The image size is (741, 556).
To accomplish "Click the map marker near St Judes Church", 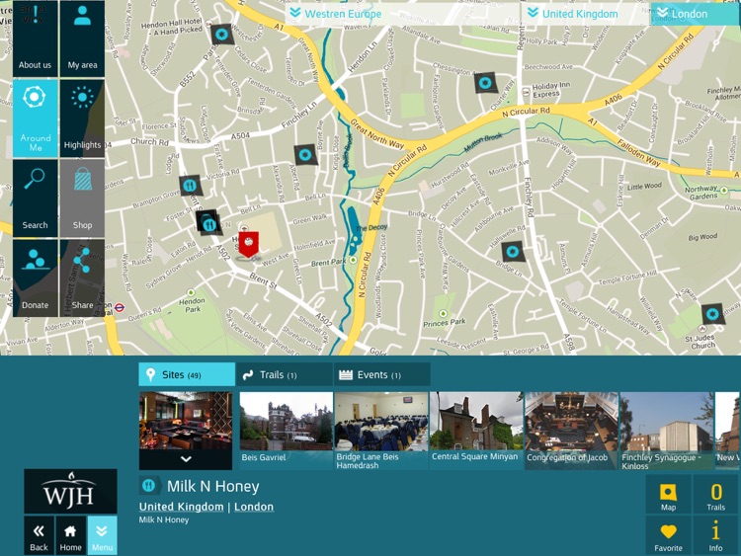I will (712, 314).
